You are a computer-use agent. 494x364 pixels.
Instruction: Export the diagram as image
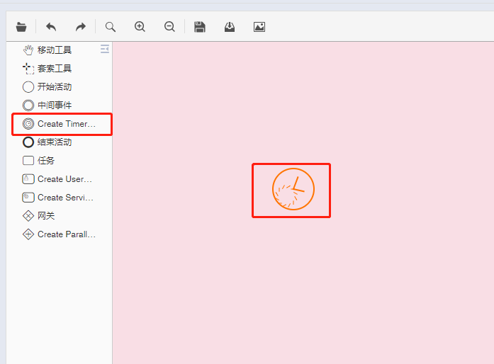pos(259,27)
